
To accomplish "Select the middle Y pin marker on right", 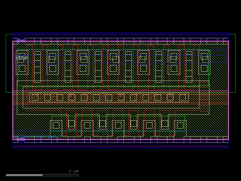I will (x=204, y=97).
